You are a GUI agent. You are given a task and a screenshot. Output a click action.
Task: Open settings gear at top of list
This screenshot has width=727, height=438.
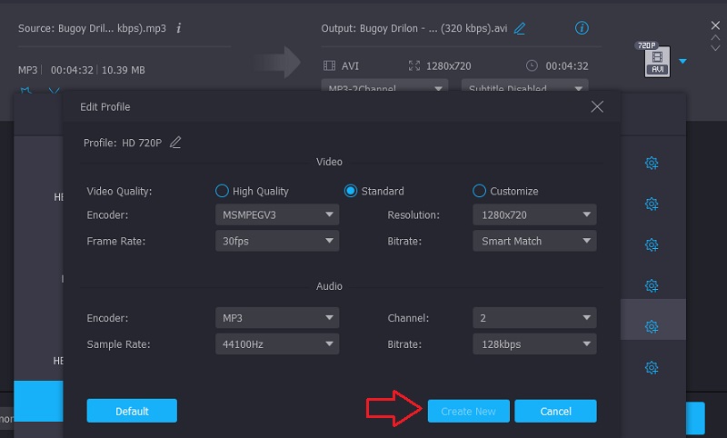[x=651, y=164]
